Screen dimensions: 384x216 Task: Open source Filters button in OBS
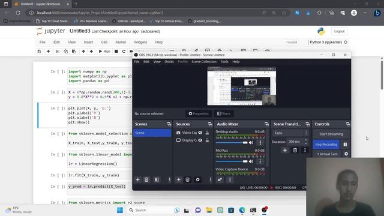[224, 113]
